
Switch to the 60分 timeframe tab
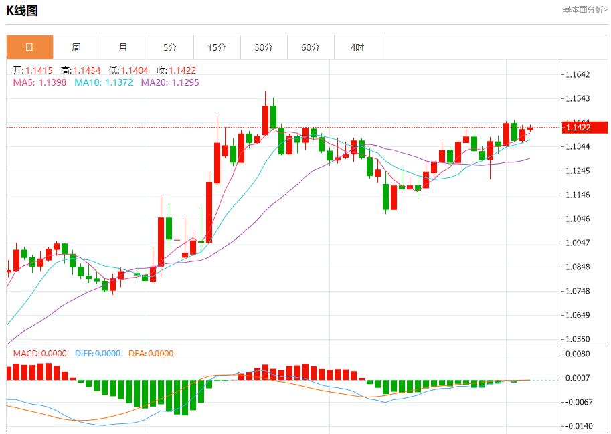[x=311, y=47]
